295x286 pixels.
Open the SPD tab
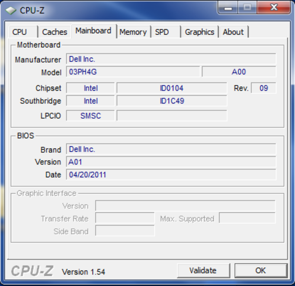point(166,32)
